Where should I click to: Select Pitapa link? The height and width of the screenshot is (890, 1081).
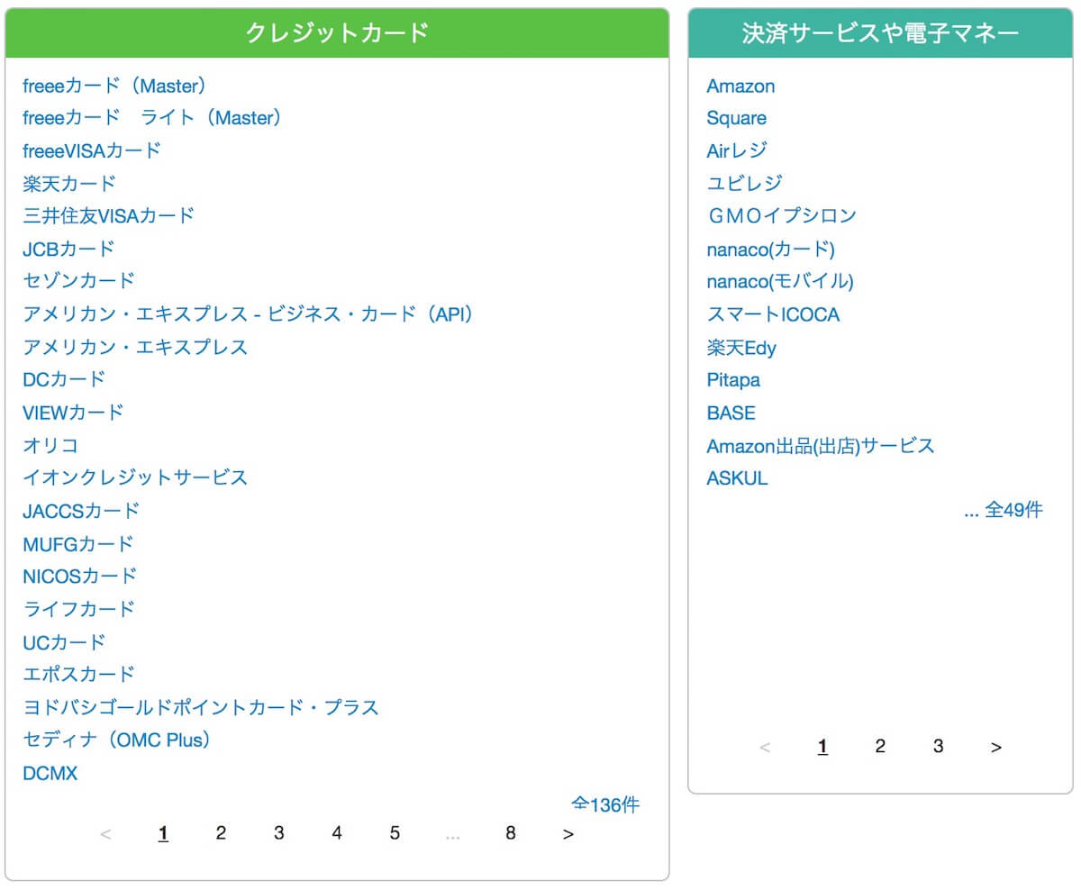pos(733,379)
